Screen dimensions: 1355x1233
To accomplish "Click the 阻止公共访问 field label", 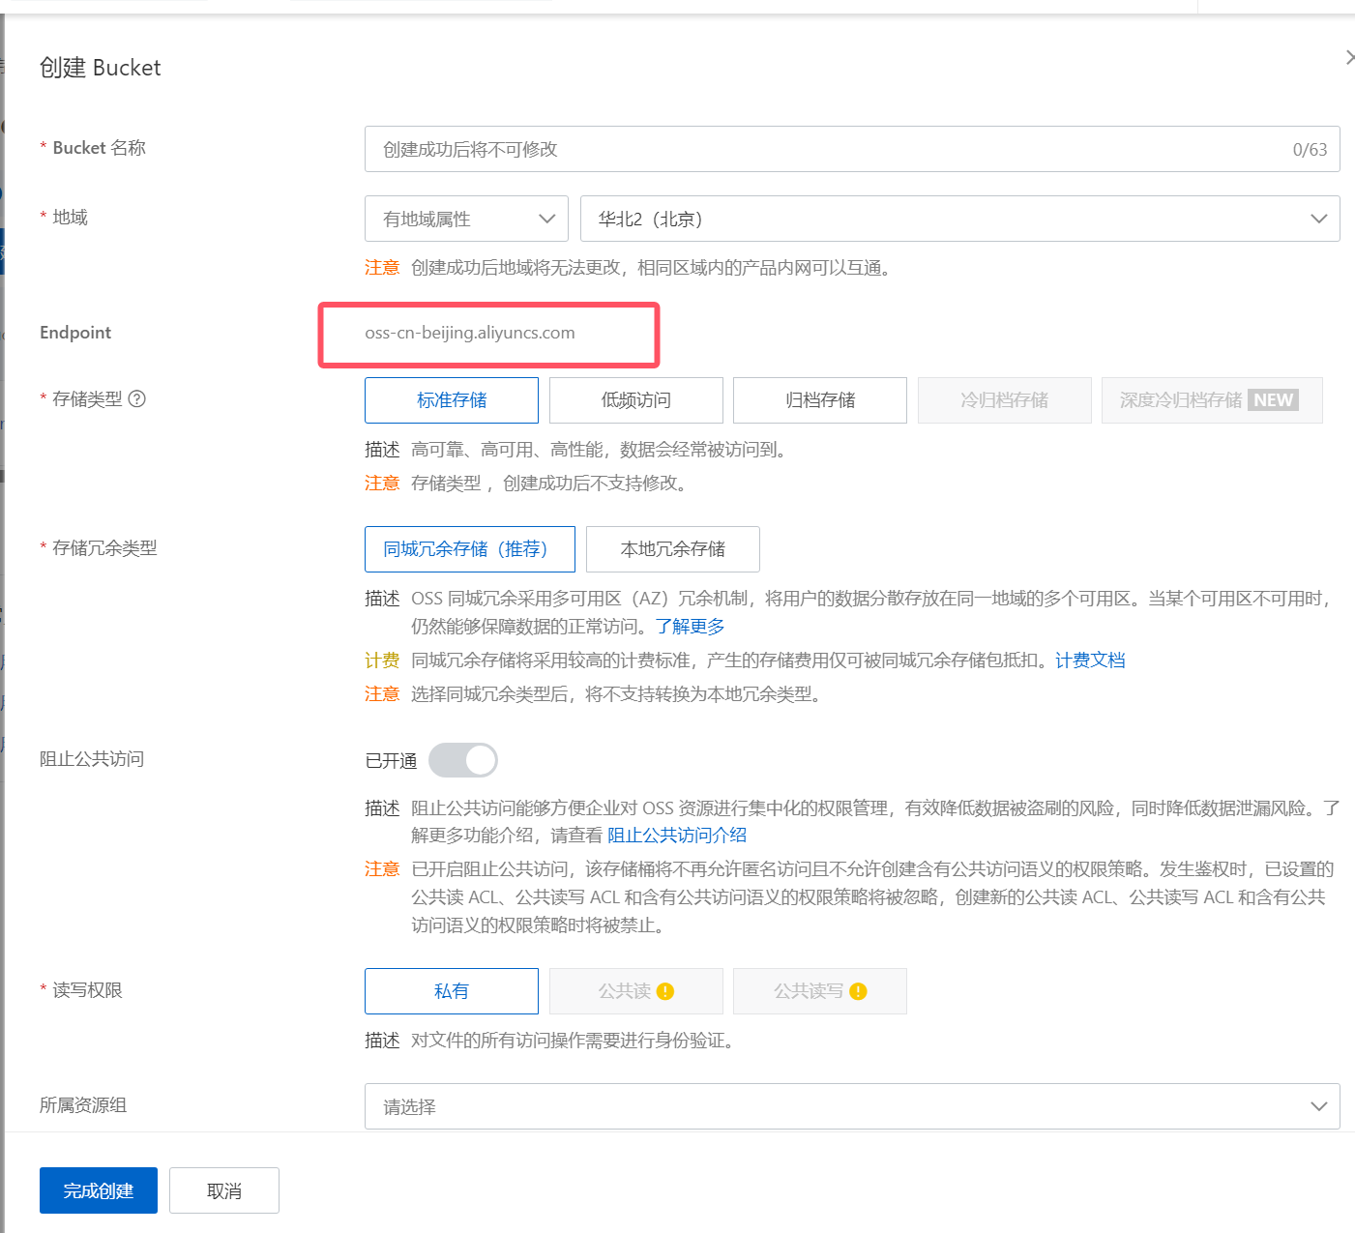I will (92, 759).
